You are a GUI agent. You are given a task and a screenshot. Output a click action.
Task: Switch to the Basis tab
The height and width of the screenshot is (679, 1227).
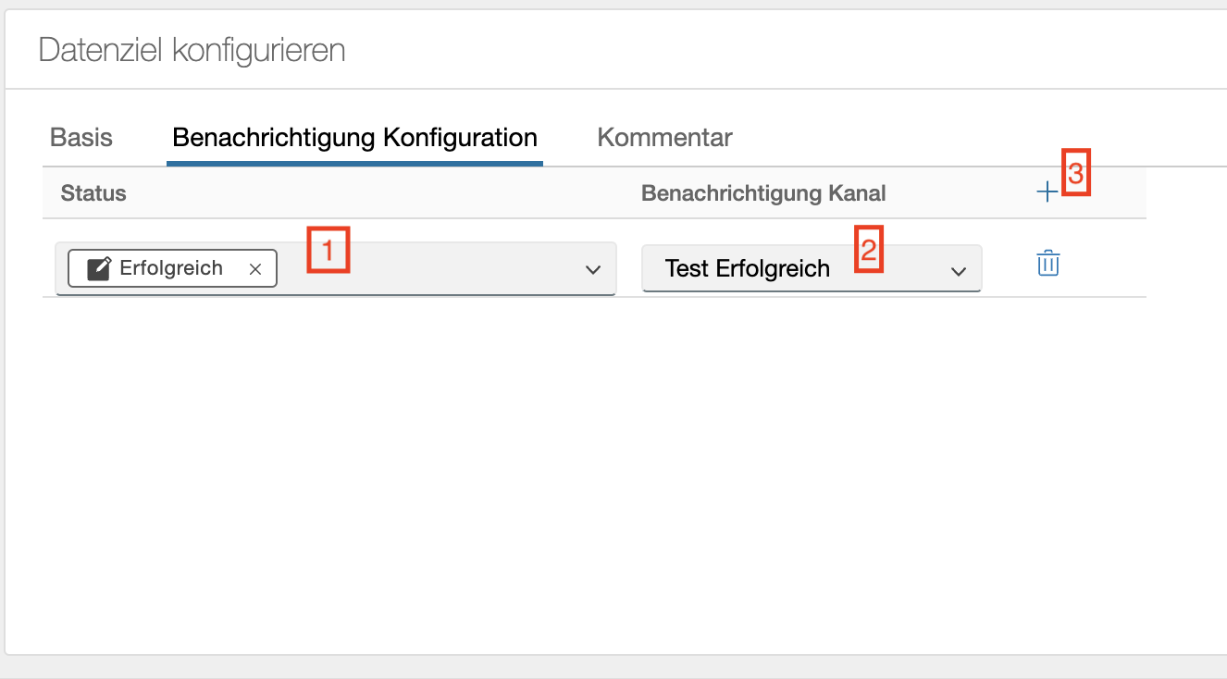tap(81, 137)
